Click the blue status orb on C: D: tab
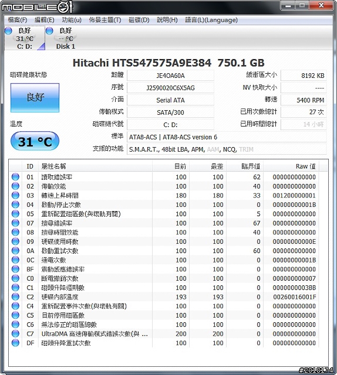The width and height of the screenshot is (337, 375). [x=8, y=30]
